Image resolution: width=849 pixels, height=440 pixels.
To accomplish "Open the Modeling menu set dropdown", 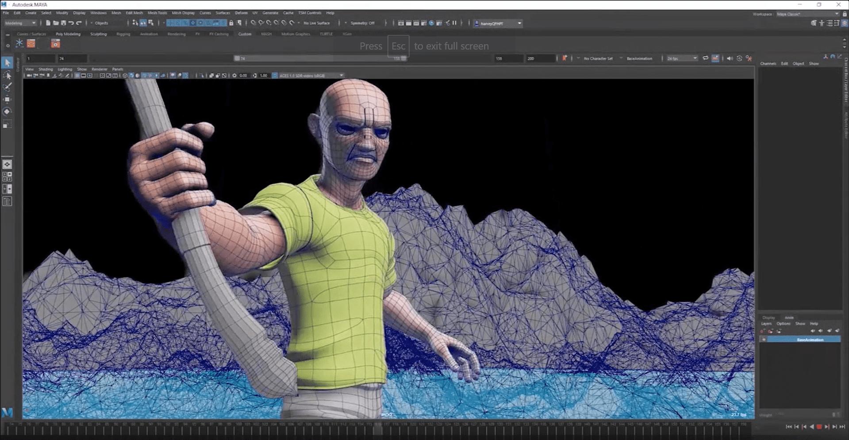I will pyautogui.click(x=20, y=23).
